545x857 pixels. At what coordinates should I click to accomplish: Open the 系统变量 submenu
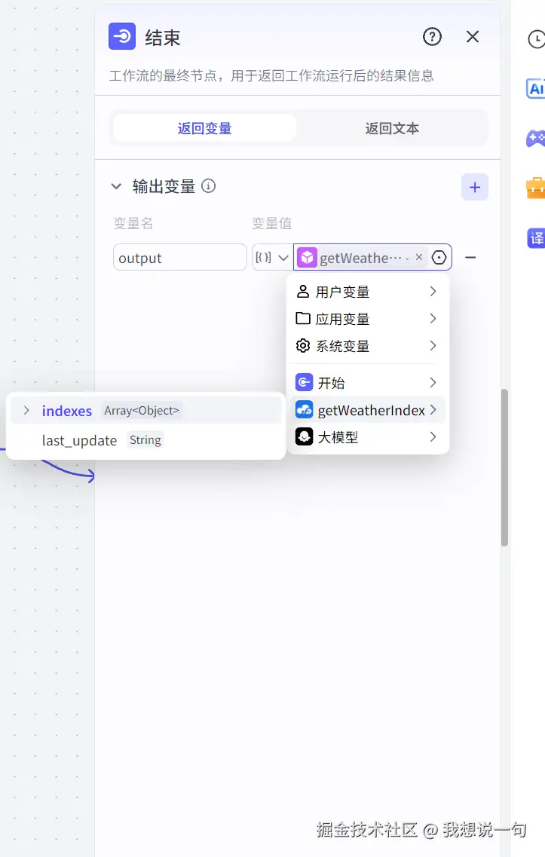point(367,346)
